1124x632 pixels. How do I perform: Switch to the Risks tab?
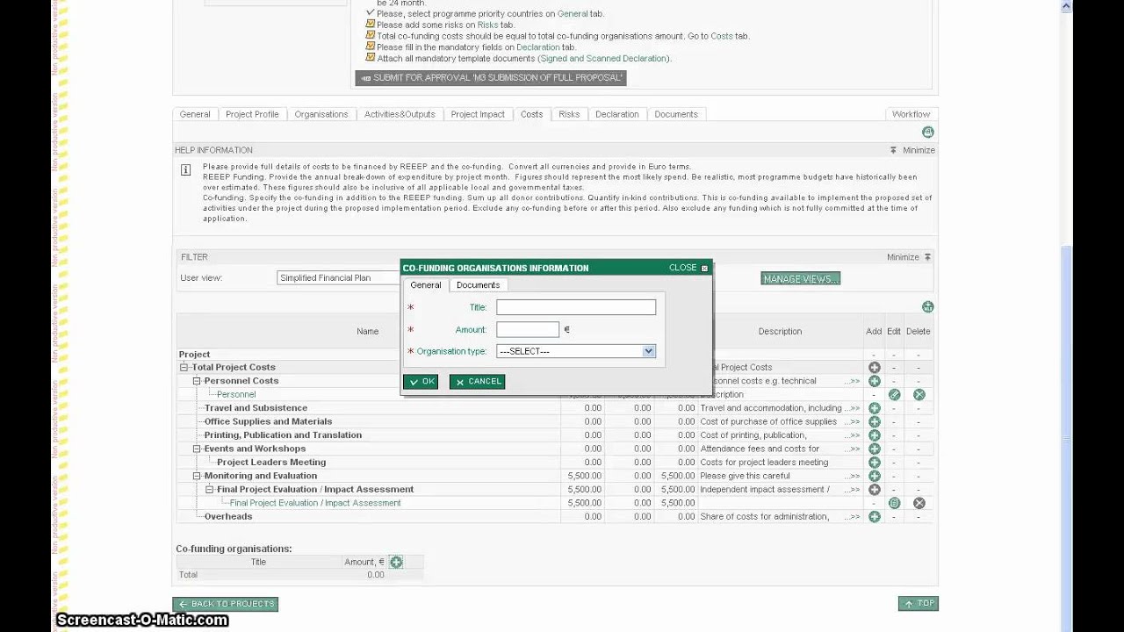click(569, 115)
